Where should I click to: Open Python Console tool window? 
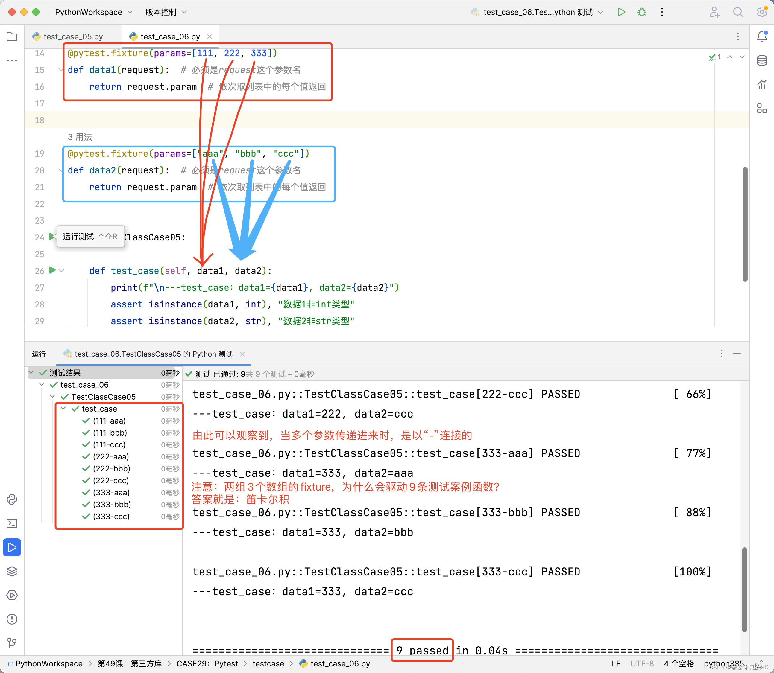point(12,500)
